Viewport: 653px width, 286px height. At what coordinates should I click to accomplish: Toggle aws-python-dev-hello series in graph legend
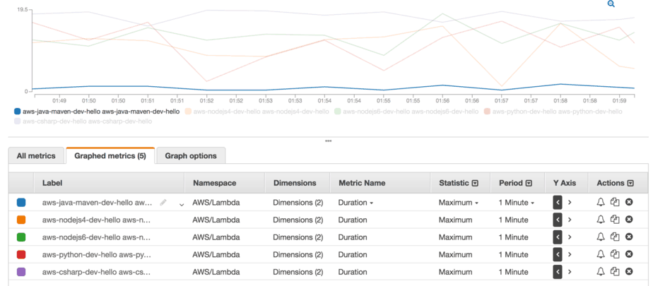[x=553, y=112]
